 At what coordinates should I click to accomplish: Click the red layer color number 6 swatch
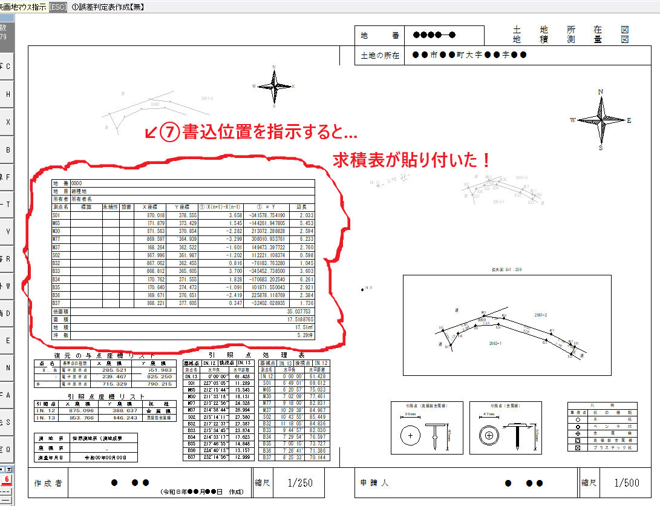coord(6,479)
